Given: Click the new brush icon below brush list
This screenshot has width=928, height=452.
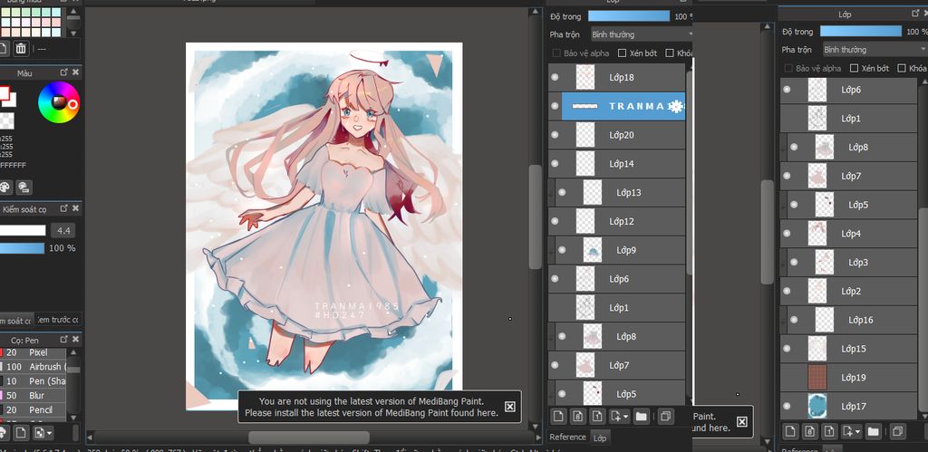Looking at the screenshot, I should (22, 433).
